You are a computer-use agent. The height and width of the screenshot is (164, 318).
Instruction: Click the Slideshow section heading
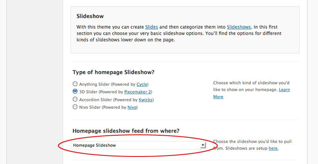(x=90, y=16)
